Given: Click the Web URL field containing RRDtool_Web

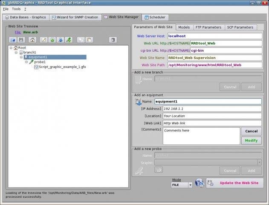Looking at the screenshot, I should point(226,43).
